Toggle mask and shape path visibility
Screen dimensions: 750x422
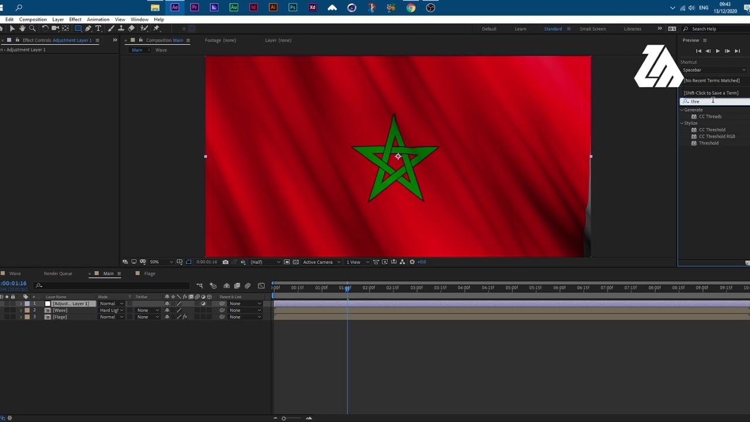(189, 262)
